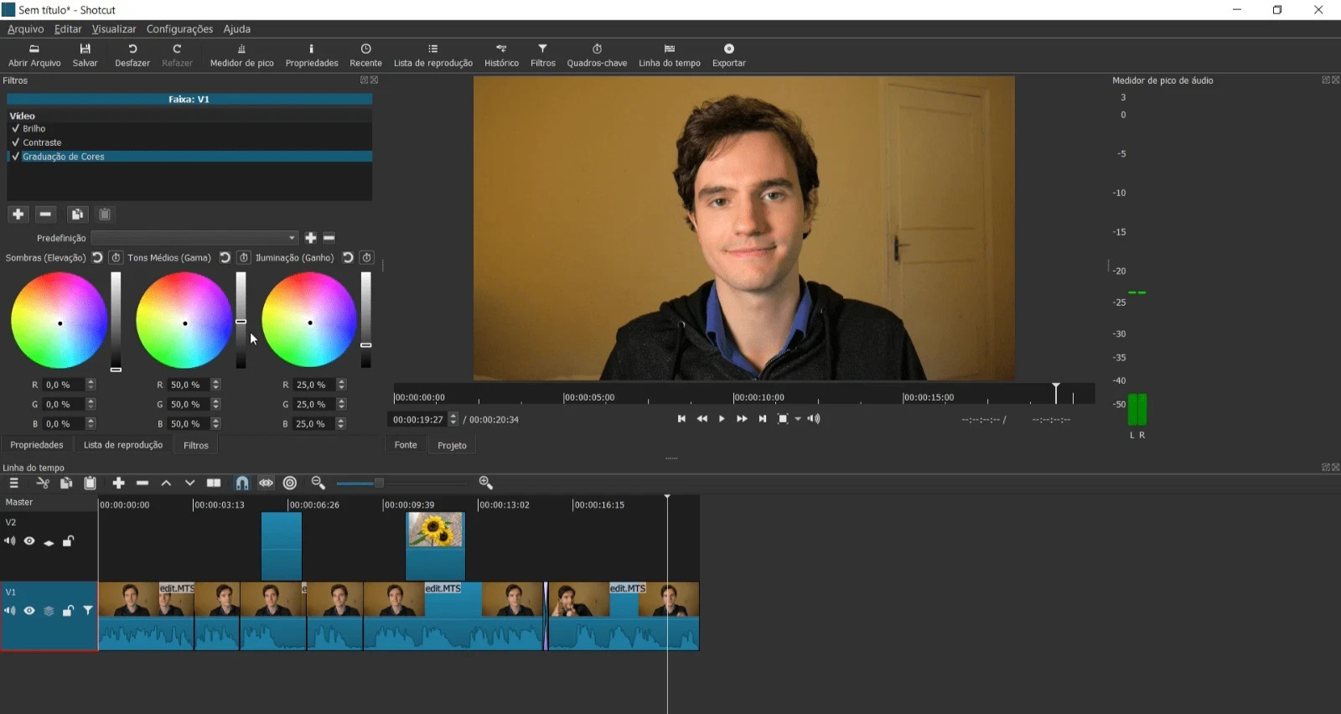Viewport: 1341px width, 714px height.
Task: Click the Iluminação B value field
Action: (x=312, y=424)
